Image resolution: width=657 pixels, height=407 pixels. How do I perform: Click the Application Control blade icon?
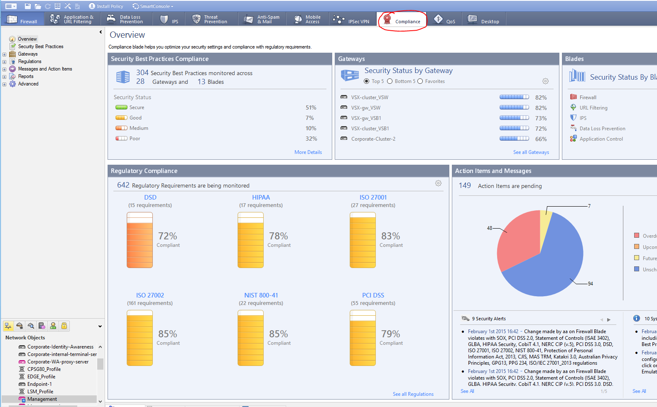pyautogui.click(x=574, y=139)
